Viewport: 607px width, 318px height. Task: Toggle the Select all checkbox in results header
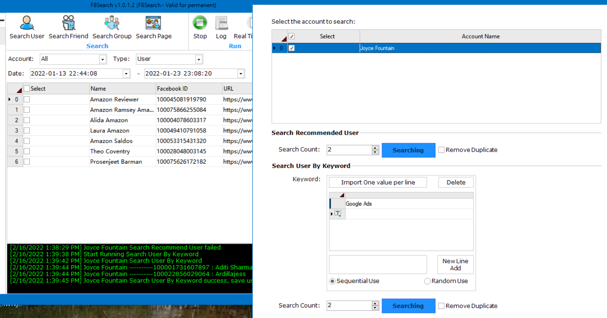pyautogui.click(x=27, y=89)
